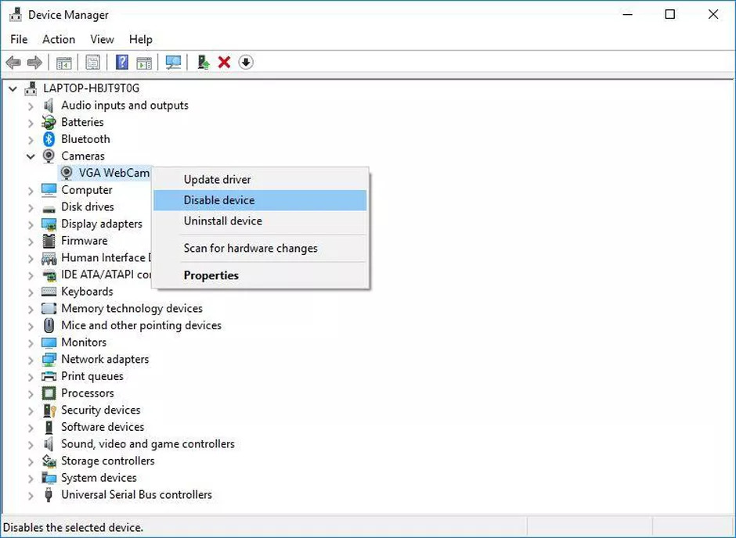
Task: Expand the Monitors chevron
Action: coord(31,343)
